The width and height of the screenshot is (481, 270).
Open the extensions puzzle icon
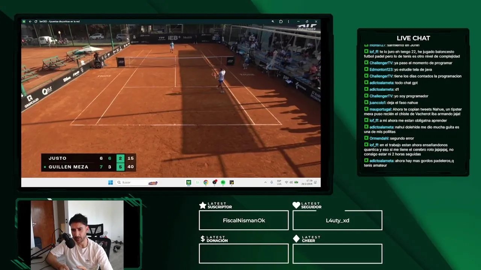281,21
